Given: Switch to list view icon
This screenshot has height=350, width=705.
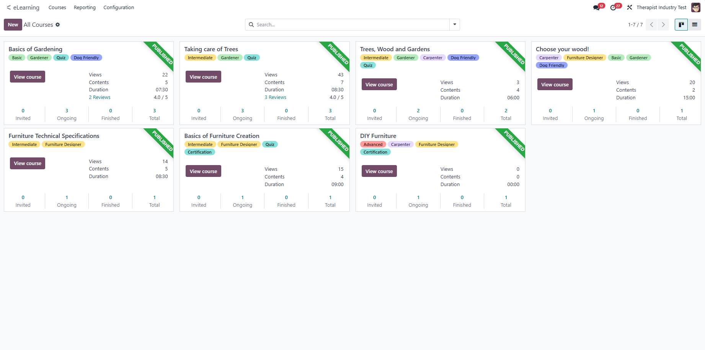Looking at the screenshot, I should [x=695, y=24].
